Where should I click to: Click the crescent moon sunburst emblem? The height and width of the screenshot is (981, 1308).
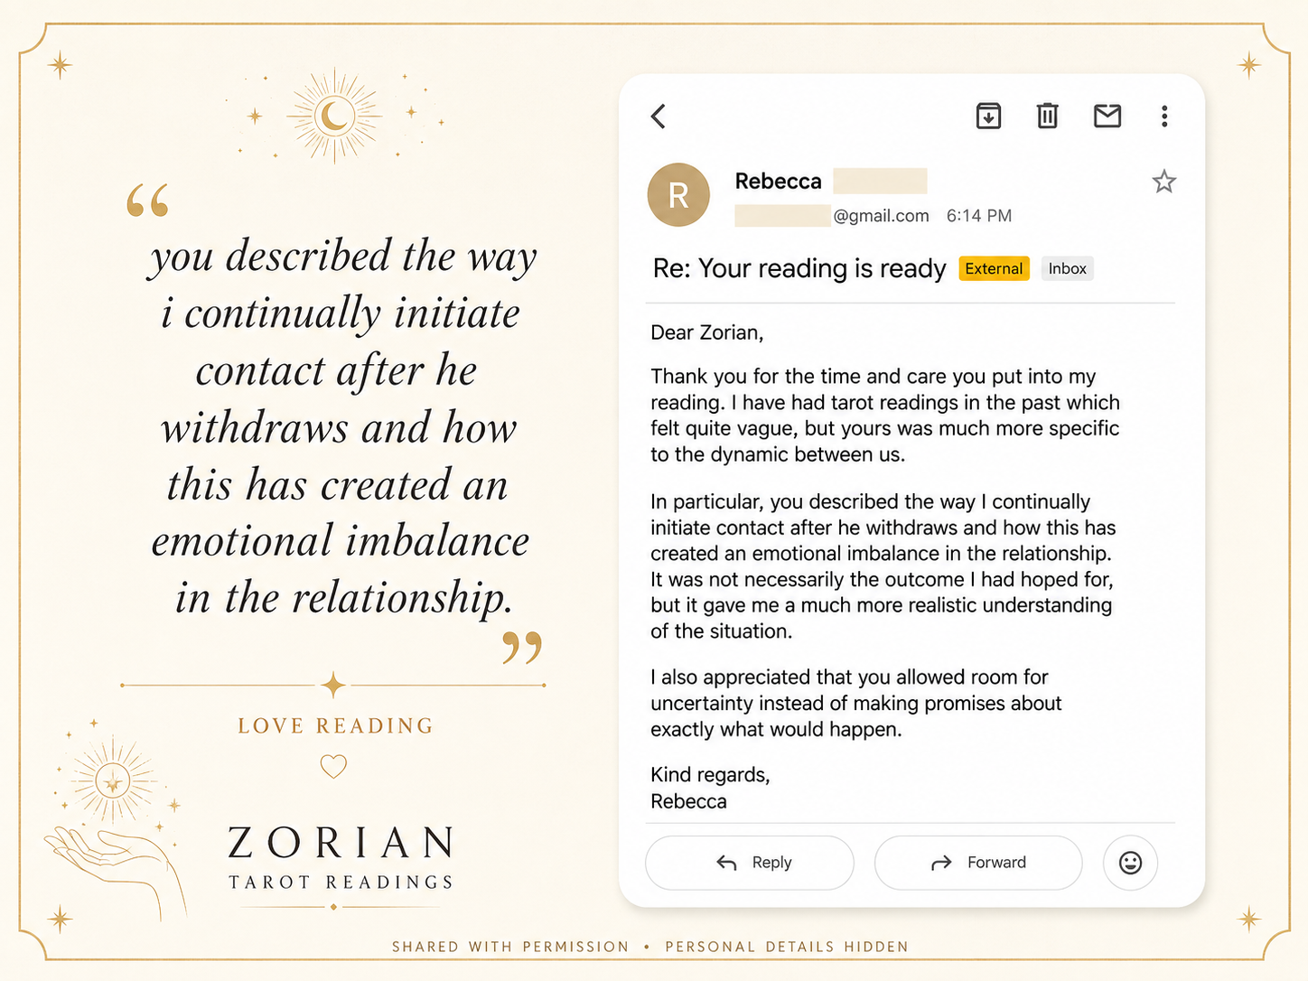tap(334, 116)
